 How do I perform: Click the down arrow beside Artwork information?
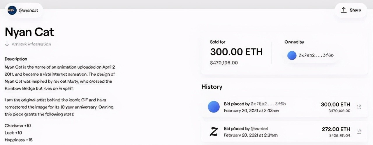[7, 44]
